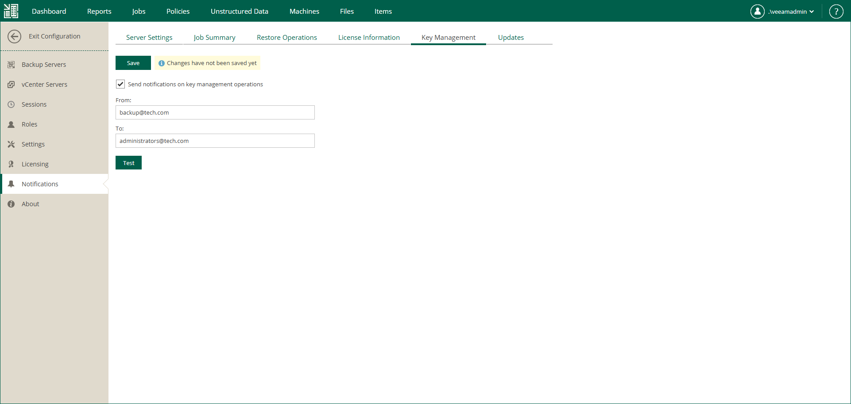Click the 'To:' field label
The image size is (851, 404).
coord(120,129)
